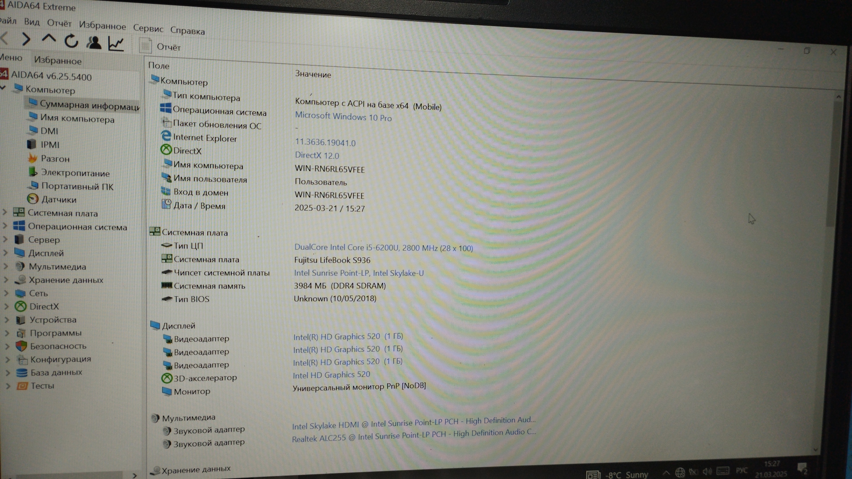Expand the Тесты tree node
Image resolution: width=852 pixels, height=479 pixels.
point(7,386)
